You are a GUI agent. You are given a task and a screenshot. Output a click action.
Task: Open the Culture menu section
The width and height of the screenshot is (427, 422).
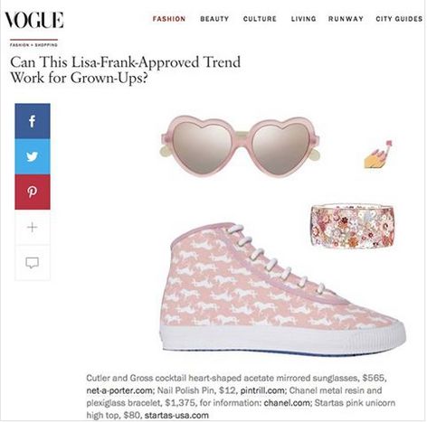pos(260,19)
